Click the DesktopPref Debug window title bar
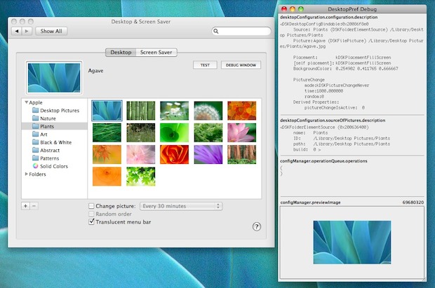Image resolution: width=435 pixels, height=288 pixels. click(352, 9)
